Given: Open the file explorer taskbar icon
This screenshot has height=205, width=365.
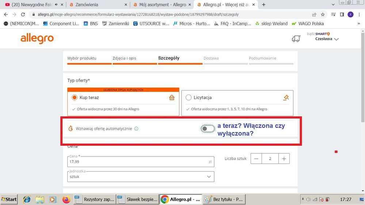Looking at the screenshot, I should pos(40,200).
